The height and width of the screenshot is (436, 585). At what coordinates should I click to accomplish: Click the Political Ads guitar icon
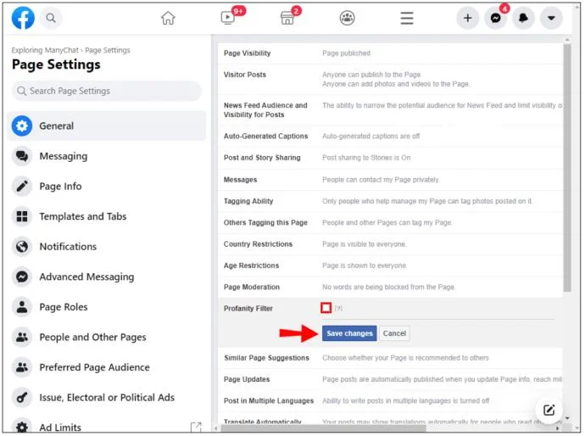22,398
